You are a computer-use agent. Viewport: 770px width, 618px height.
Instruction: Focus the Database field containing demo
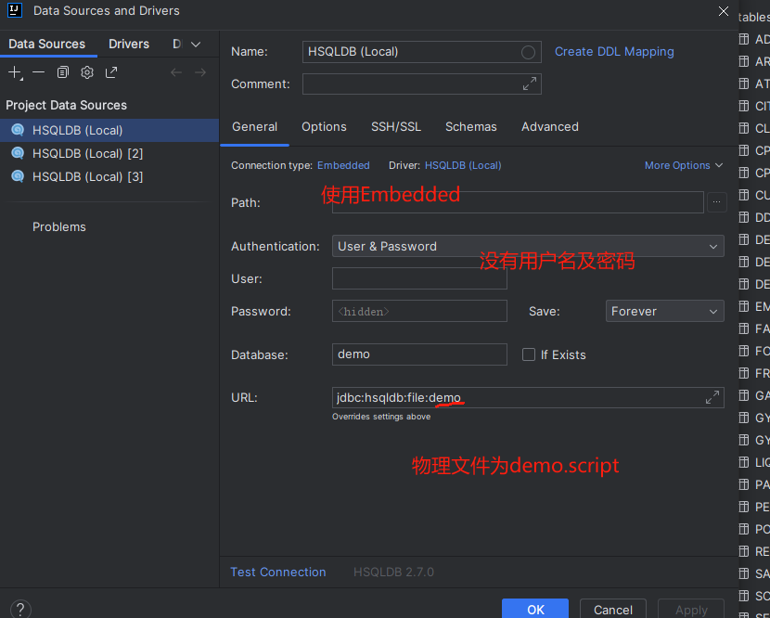(x=419, y=354)
